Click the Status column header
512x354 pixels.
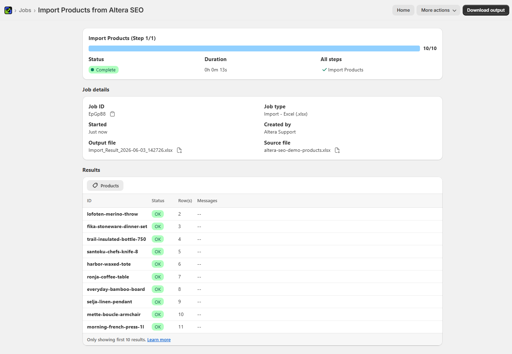(x=158, y=201)
